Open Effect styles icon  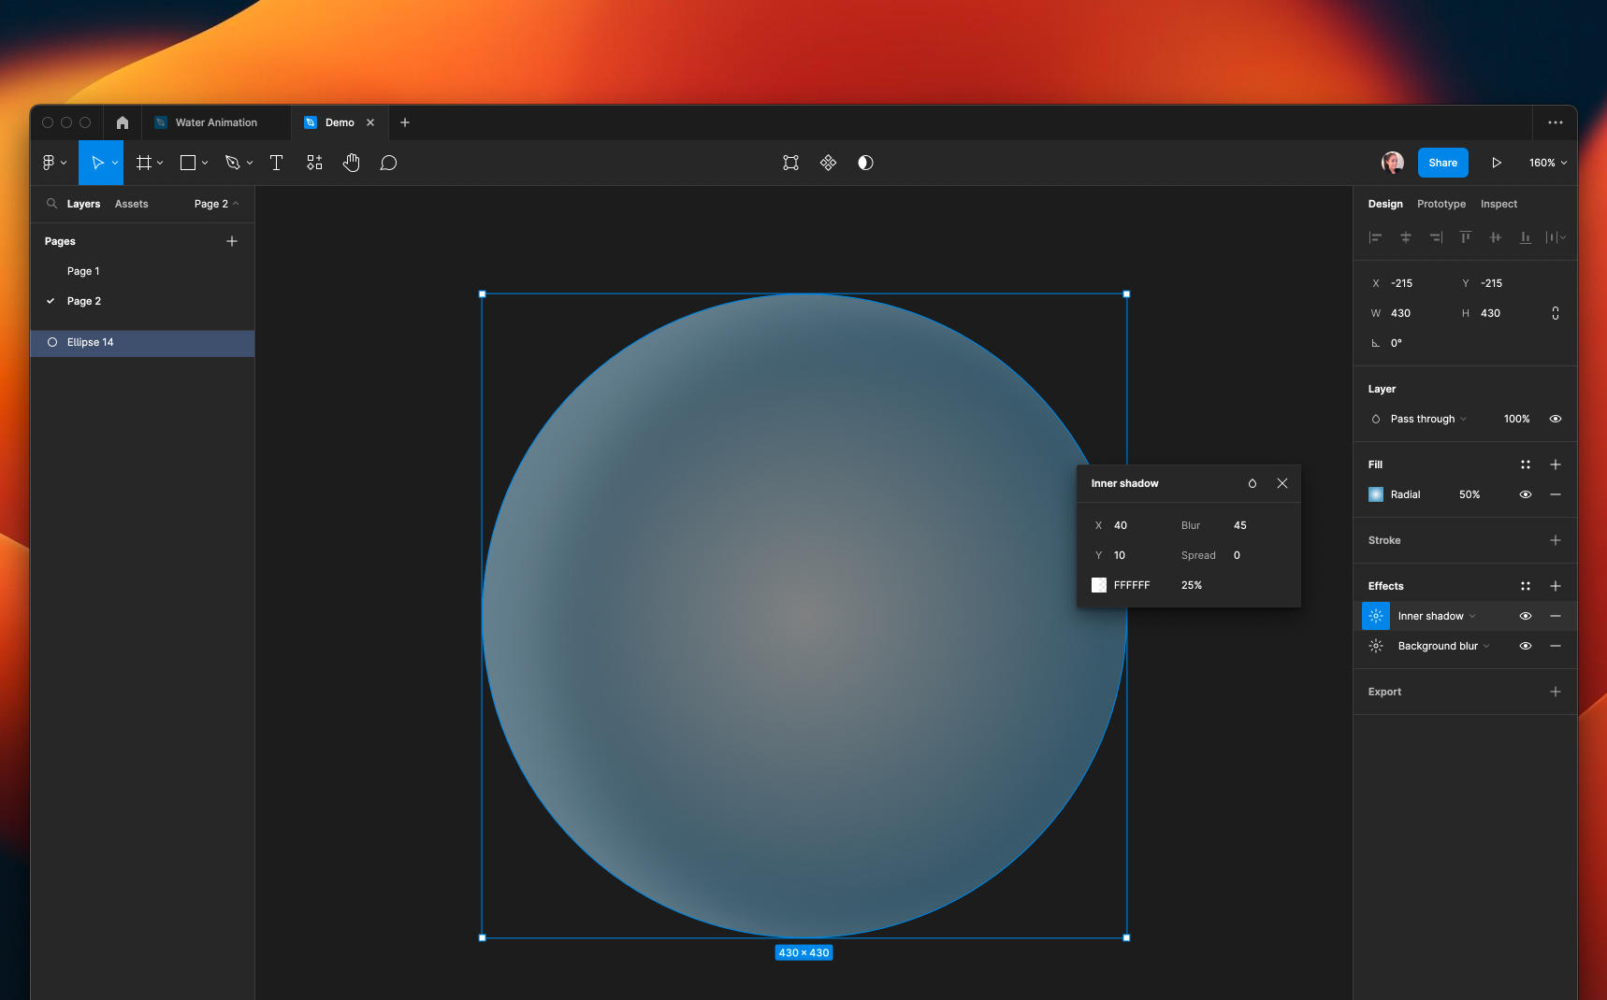click(1526, 586)
